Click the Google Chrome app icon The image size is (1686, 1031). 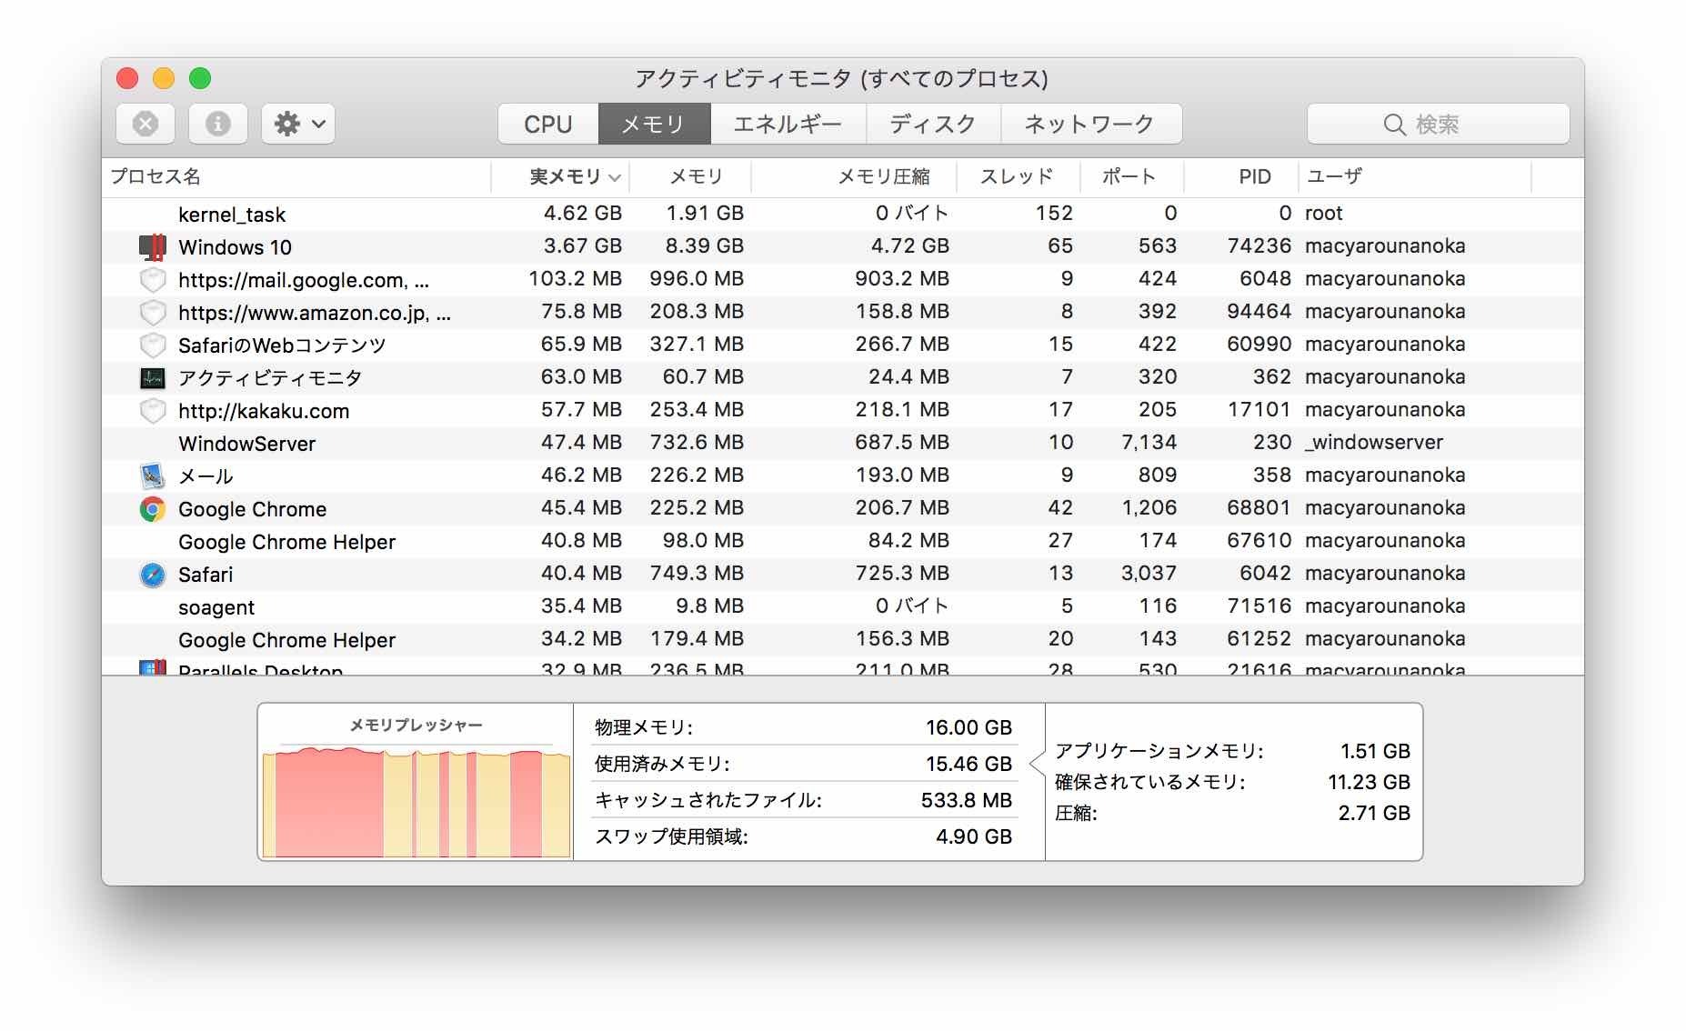click(x=152, y=508)
